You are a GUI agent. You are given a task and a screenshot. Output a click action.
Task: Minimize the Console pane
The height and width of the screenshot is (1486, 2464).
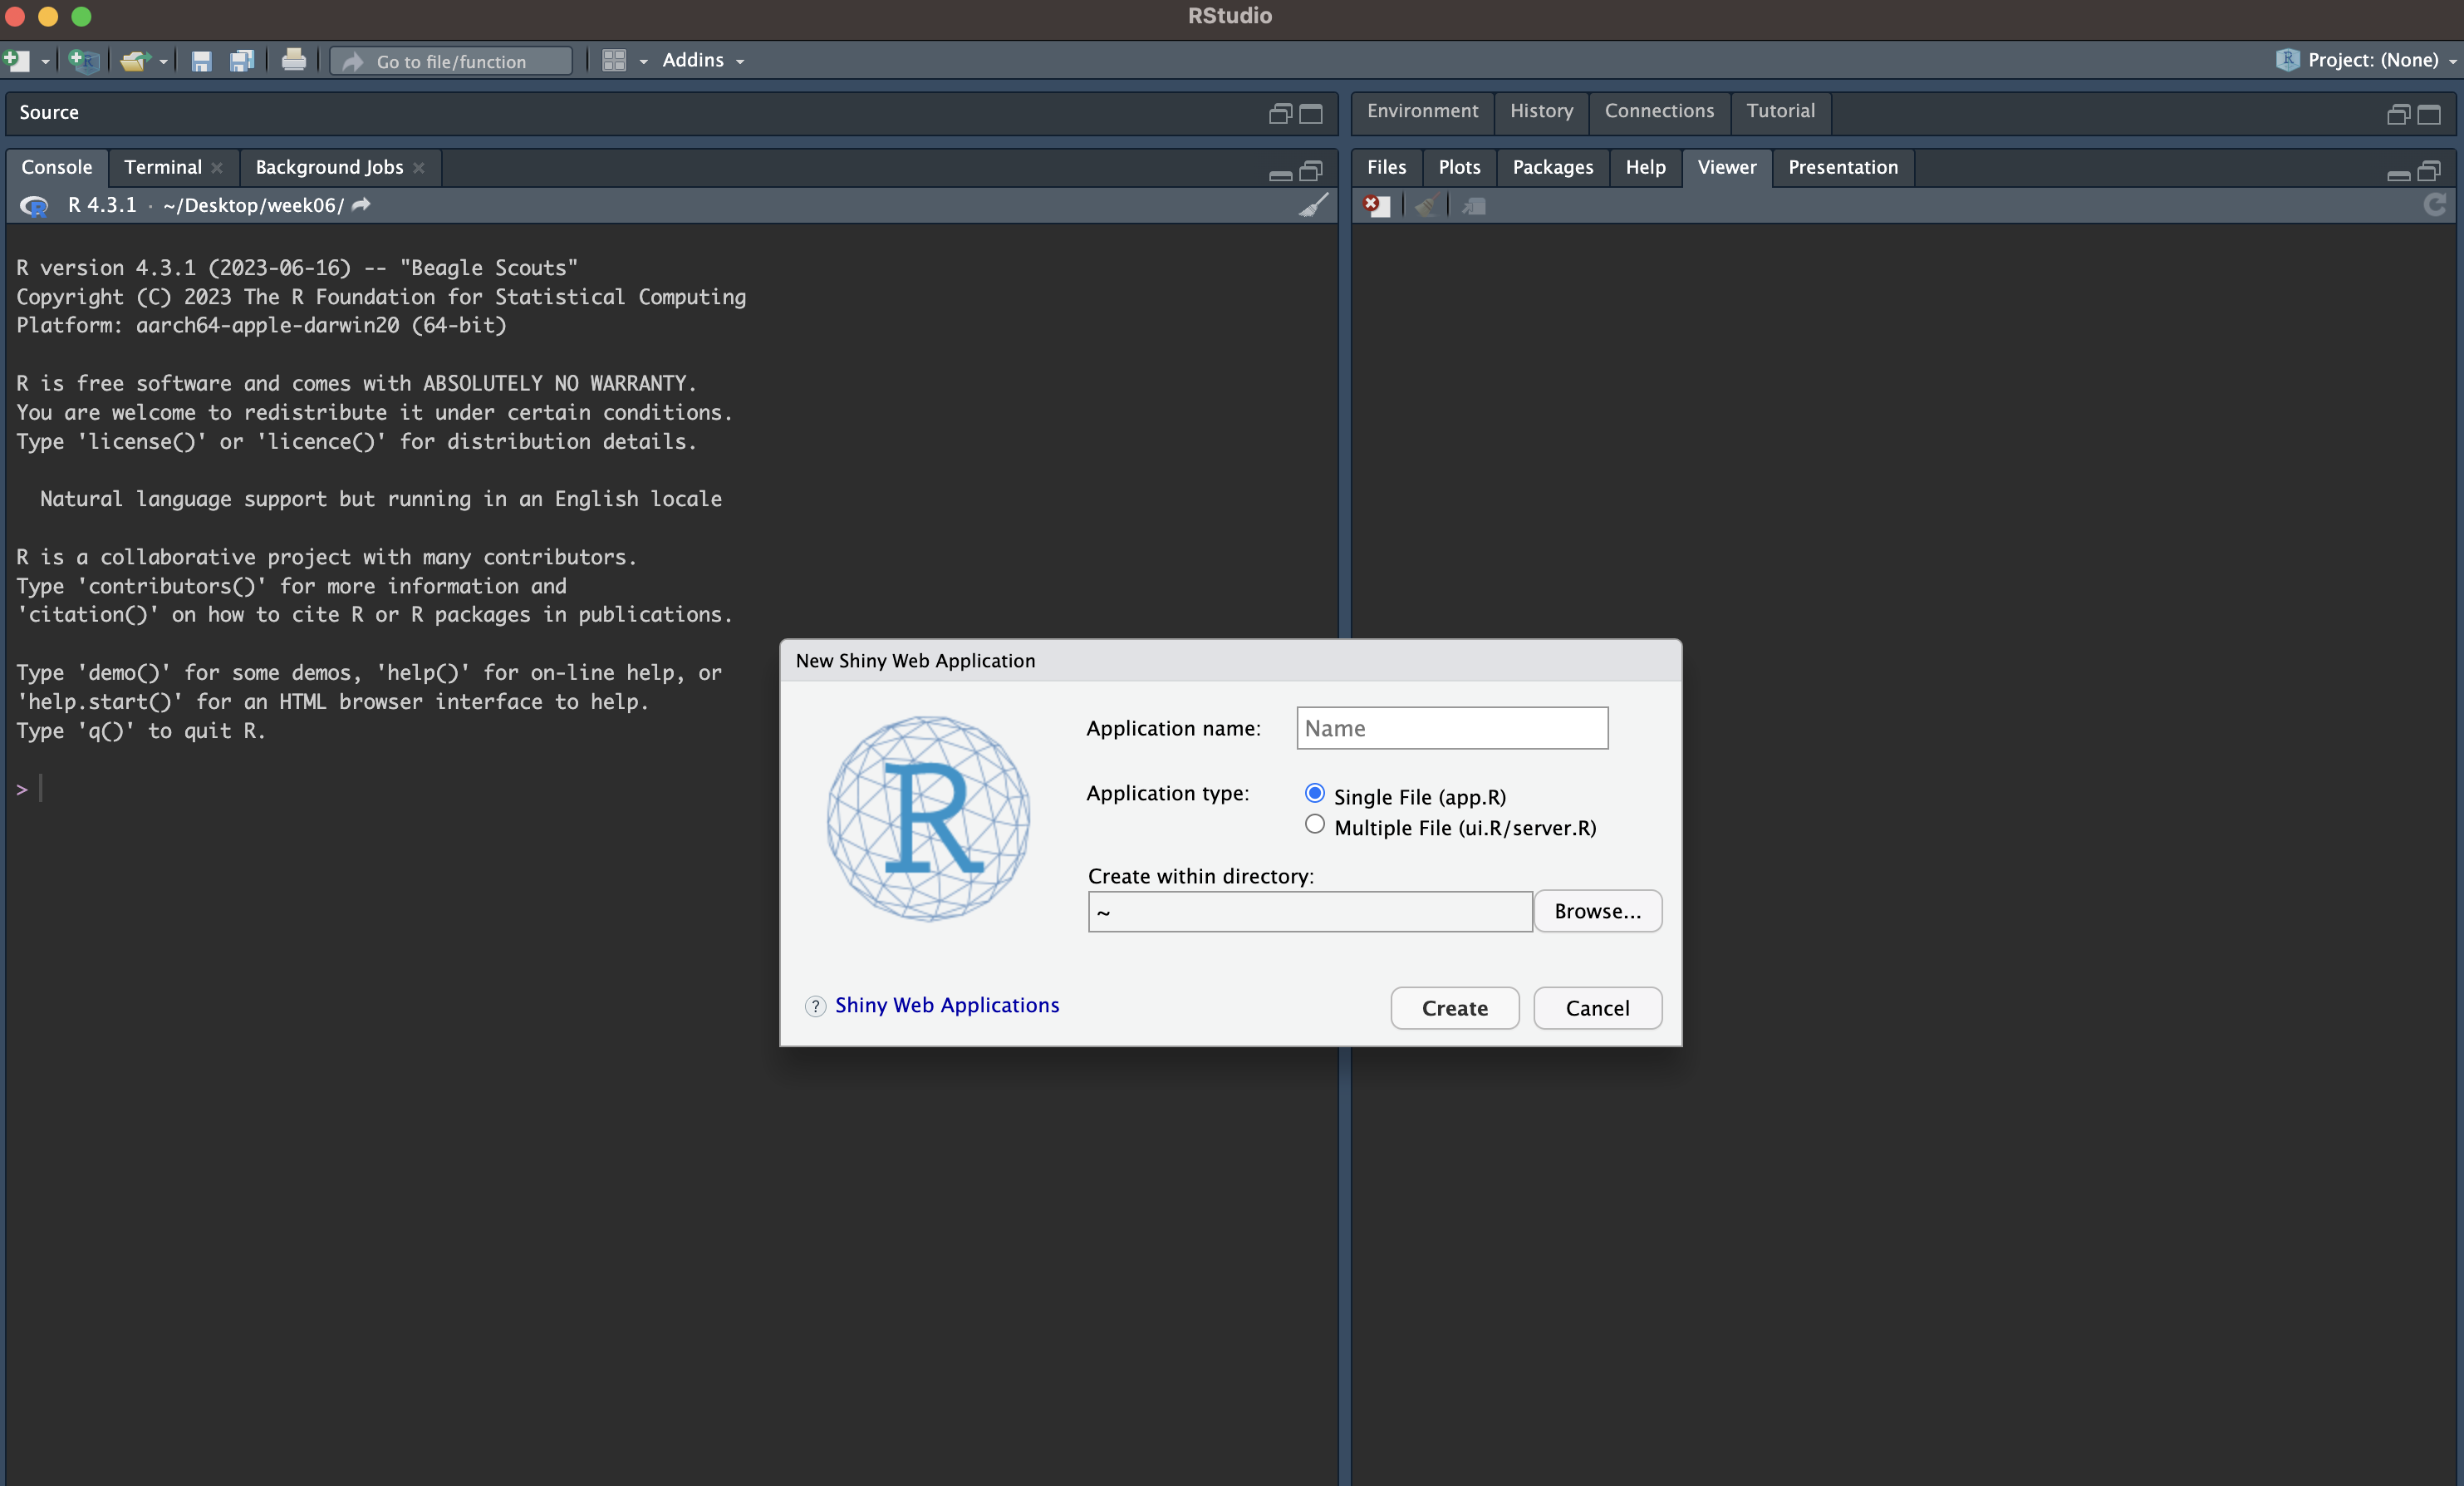[x=1280, y=175]
